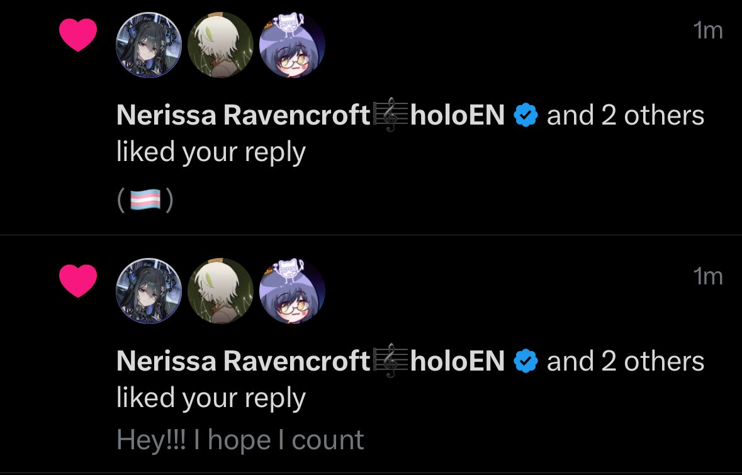Click verified badge in first notification
The width and height of the screenshot is (742, 475).
pyautogui.click(x=526, y=116)
